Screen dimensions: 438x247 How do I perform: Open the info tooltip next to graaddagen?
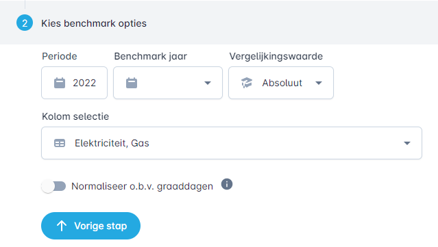[227, 184]
